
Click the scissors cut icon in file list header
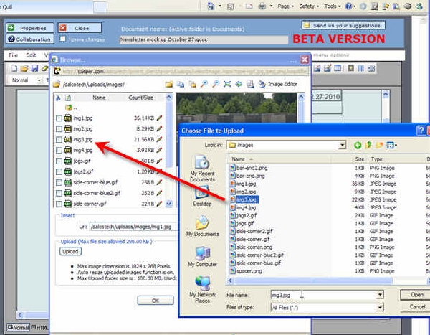click(58, 98)
